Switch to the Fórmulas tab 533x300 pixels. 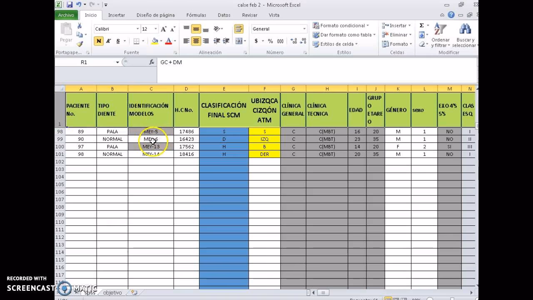pos(196,15)
